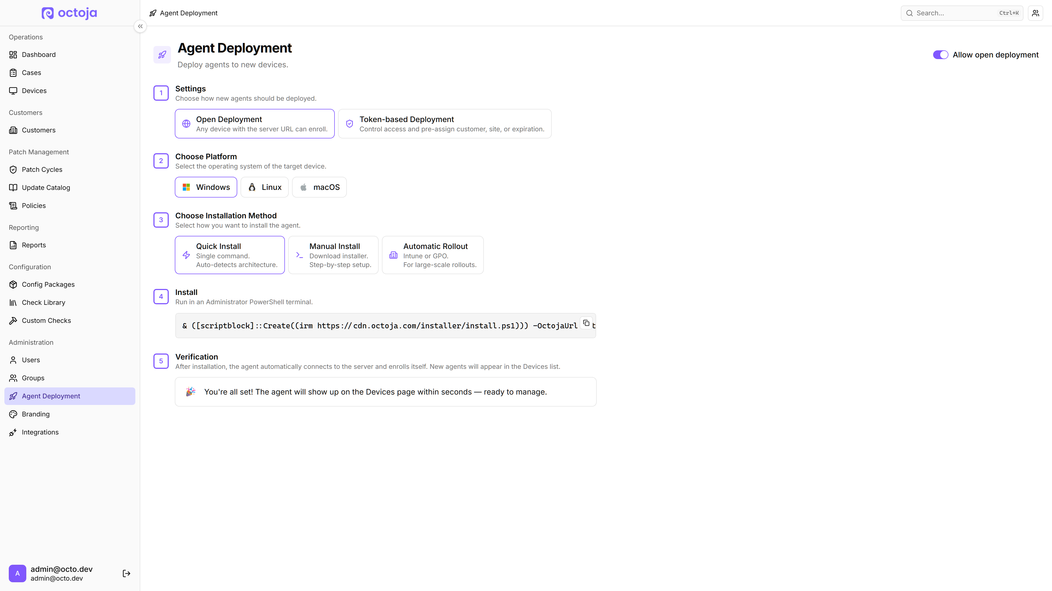Open the Octoja logo home link
Image resolution: width=1052 pixels, height=591 pixels.
[69, 13]
